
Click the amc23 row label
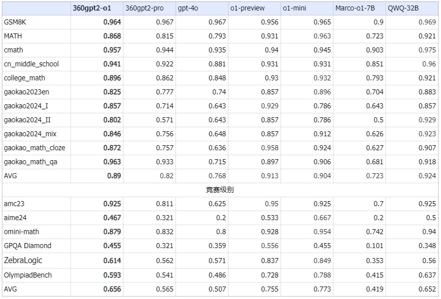point(15,204)
